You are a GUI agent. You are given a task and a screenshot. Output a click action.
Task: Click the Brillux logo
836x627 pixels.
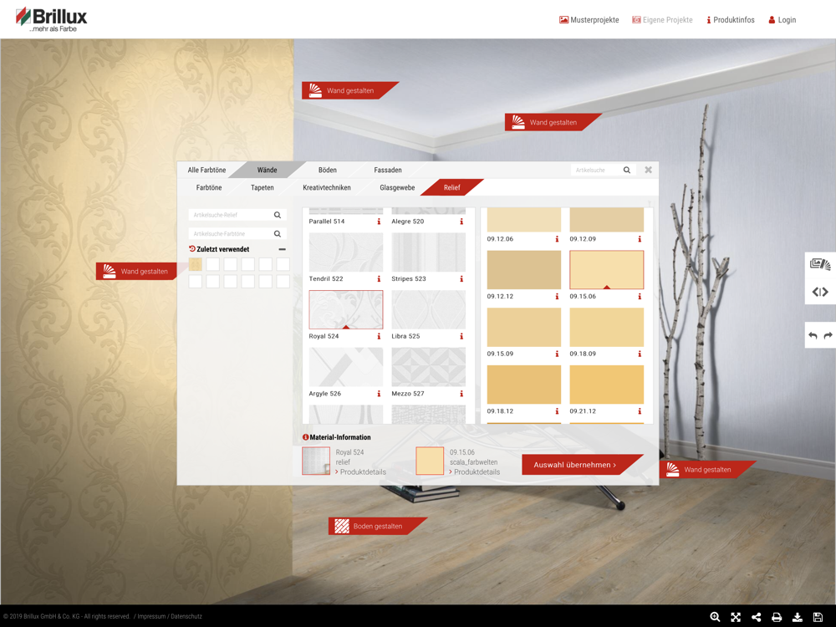coord(51,20)
